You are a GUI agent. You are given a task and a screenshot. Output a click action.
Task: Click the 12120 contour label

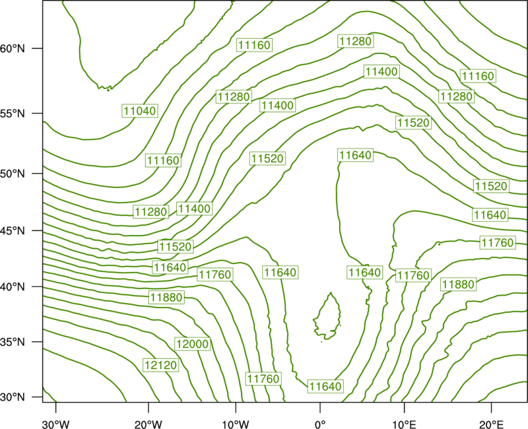tap(160, 365)
